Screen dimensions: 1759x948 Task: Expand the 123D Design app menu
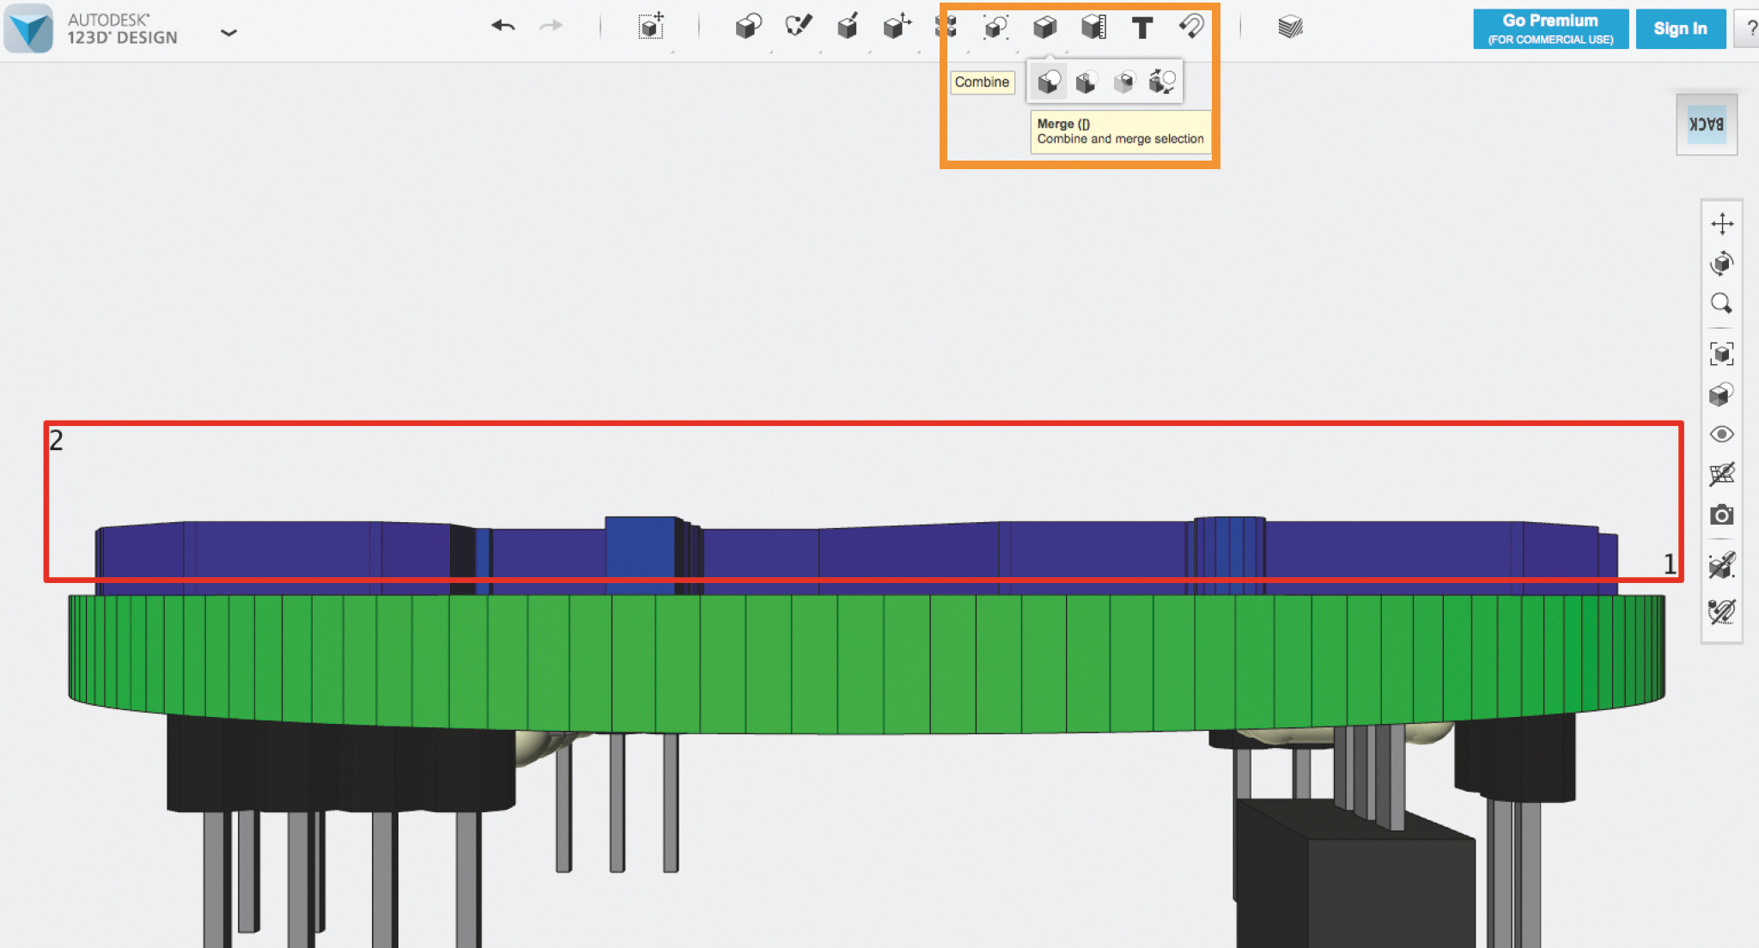coord(228,33)
